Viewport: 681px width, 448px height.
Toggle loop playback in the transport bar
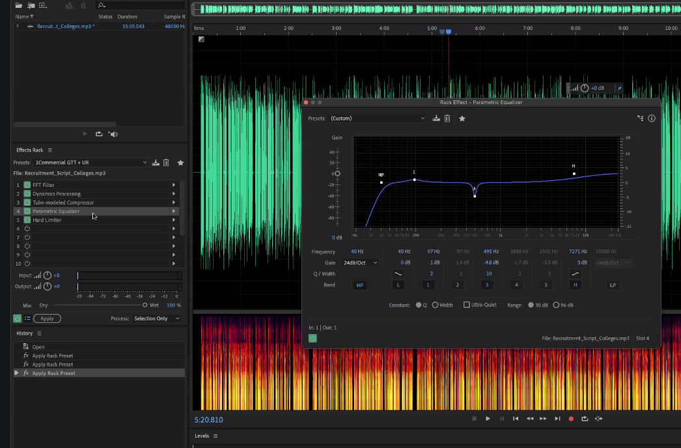585,419
